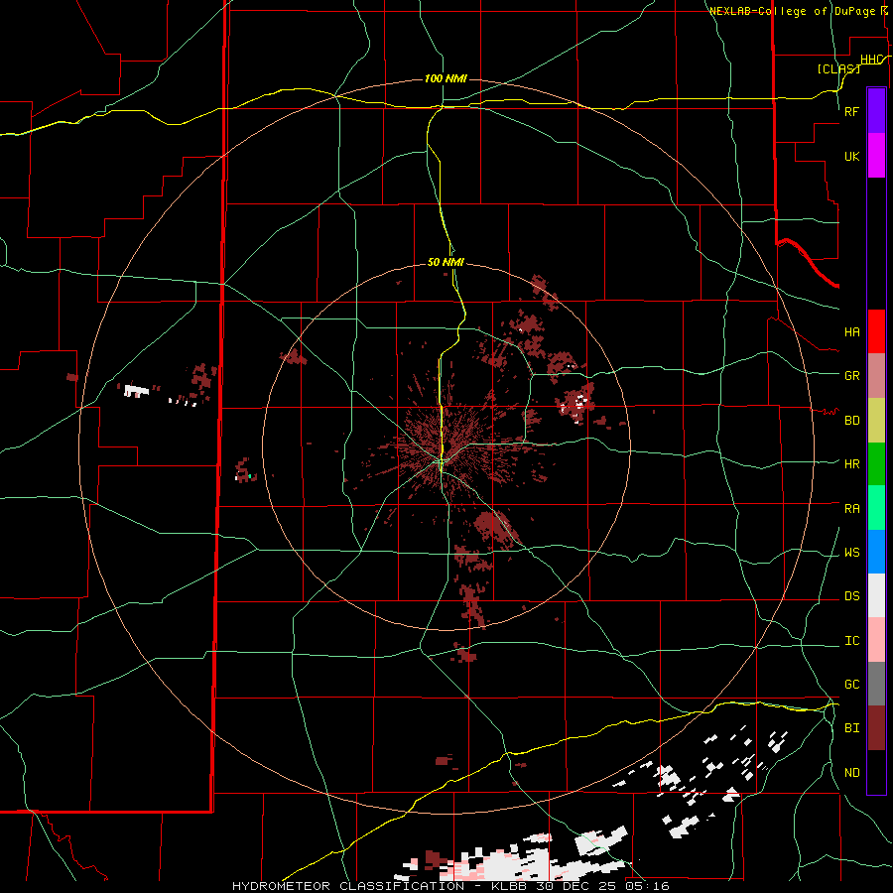Select the 'WS' legend label text
Viewport: 893px width, 893px height.
pos(851,553)
